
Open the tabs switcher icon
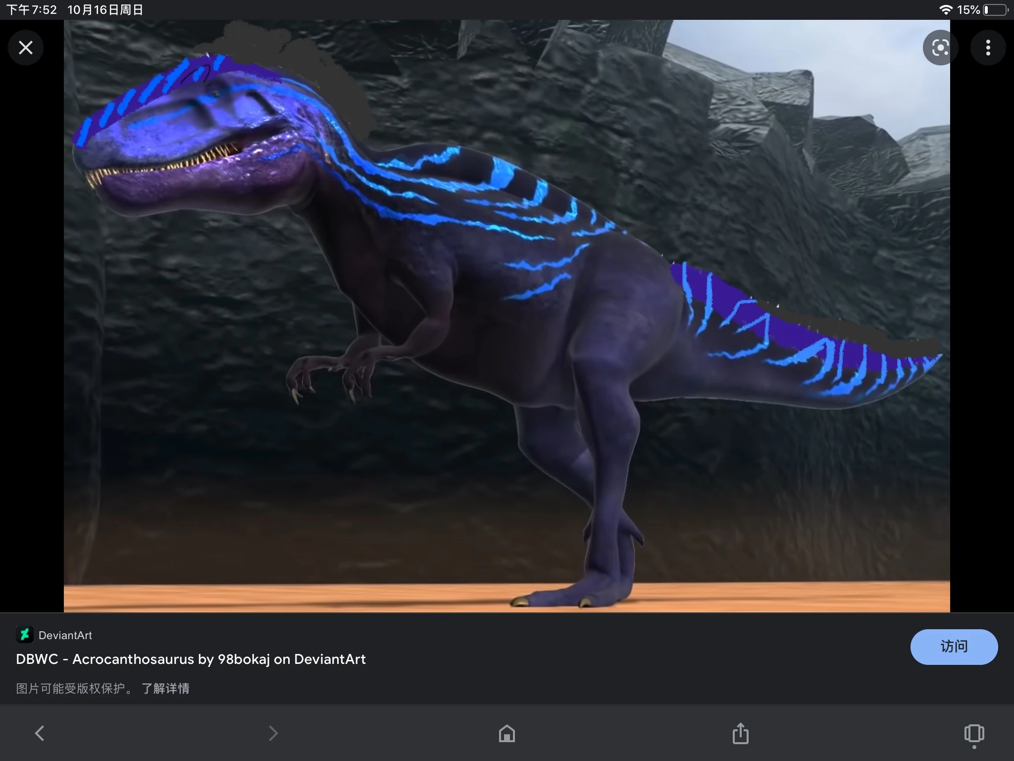coord(974,733)
